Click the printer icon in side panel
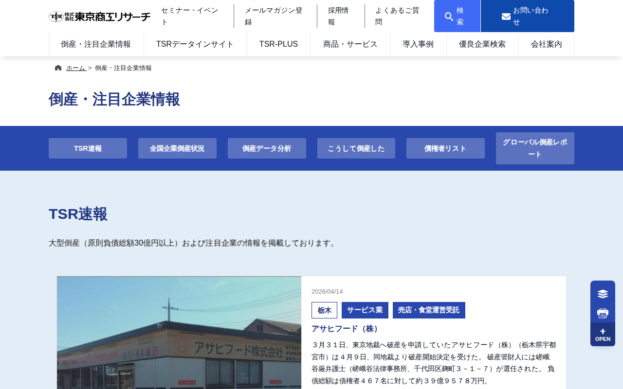 point(603,313)
